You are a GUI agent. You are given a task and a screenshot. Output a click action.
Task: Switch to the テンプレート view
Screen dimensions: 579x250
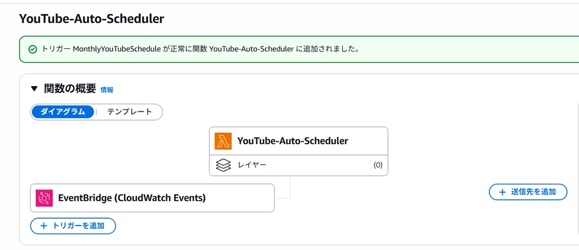point(129,111)
